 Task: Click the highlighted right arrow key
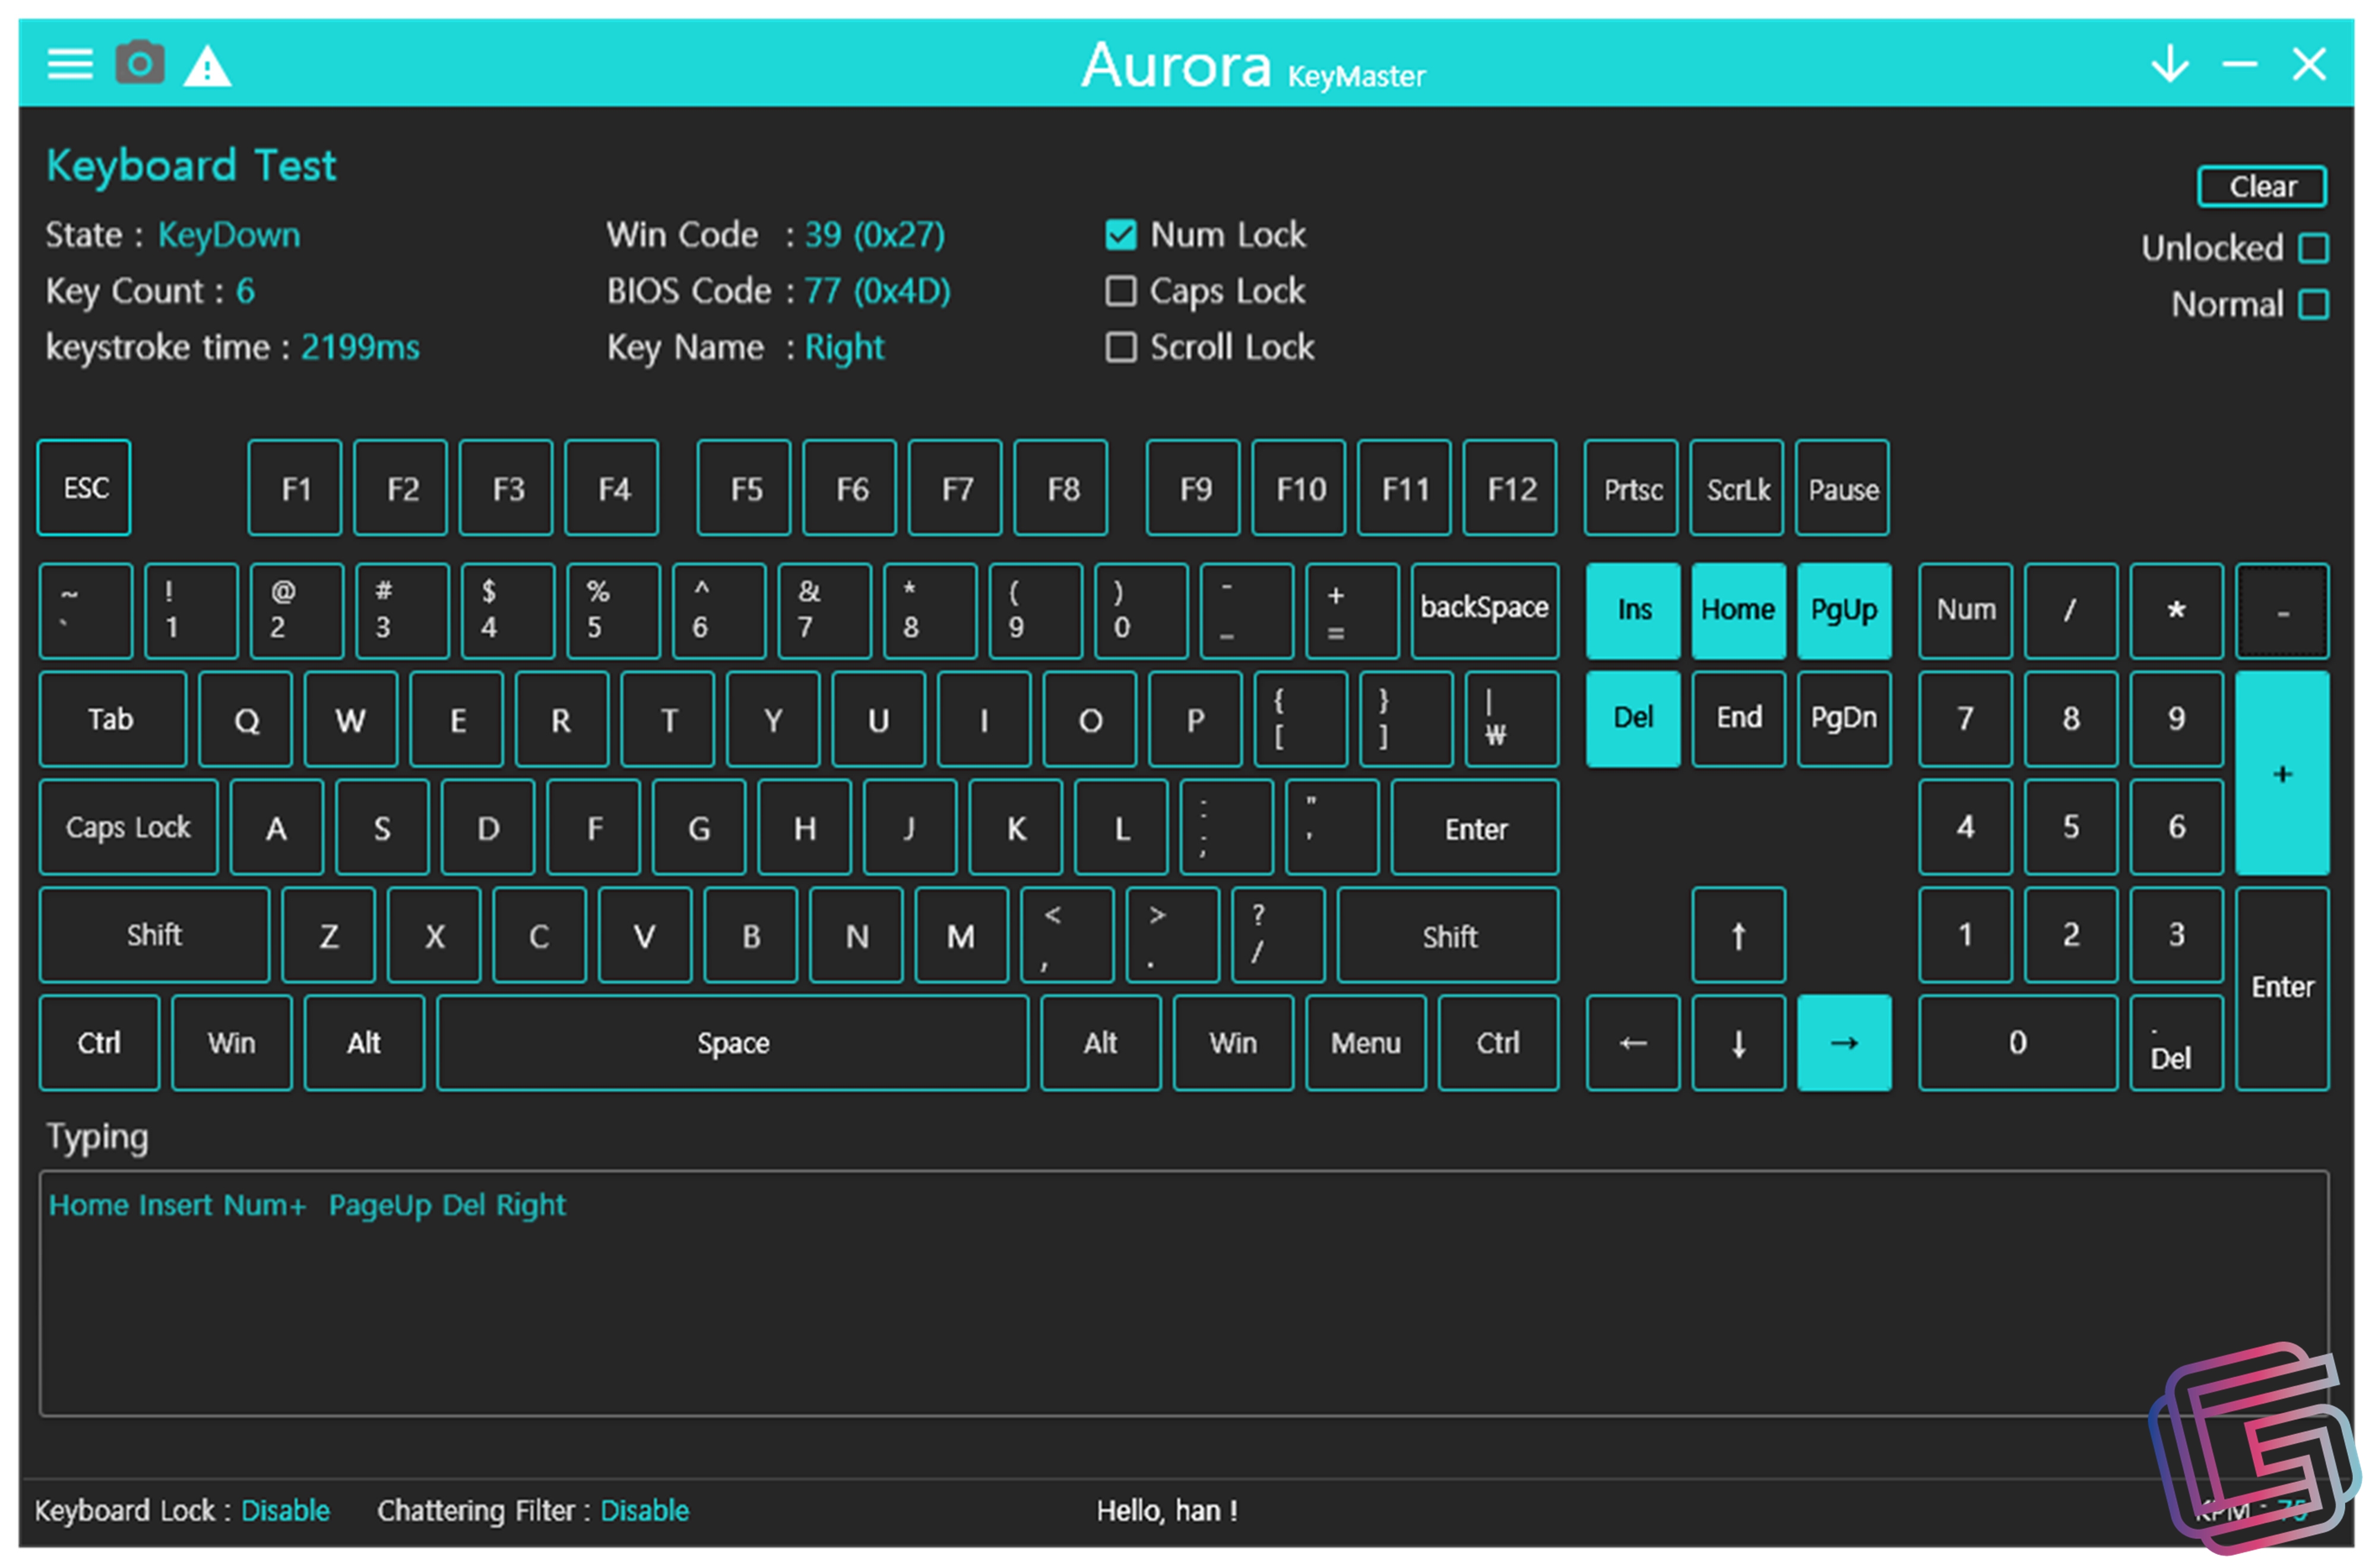(1845, 1043)
